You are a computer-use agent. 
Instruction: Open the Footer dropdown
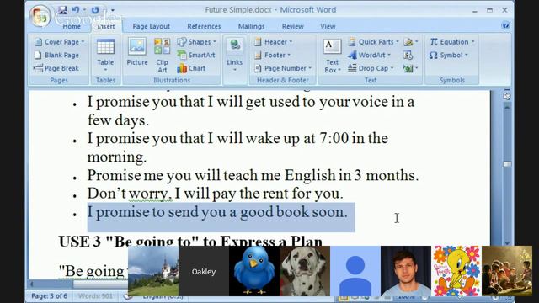273,55
